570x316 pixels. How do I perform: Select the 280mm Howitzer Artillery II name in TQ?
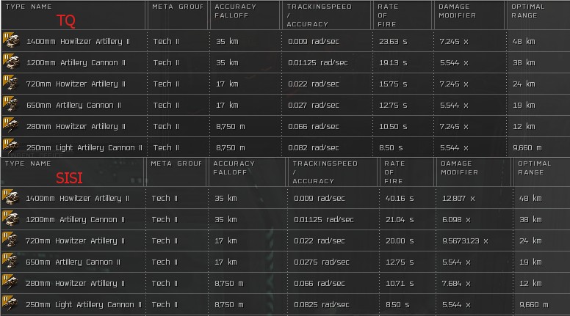[x=76, y=126]
